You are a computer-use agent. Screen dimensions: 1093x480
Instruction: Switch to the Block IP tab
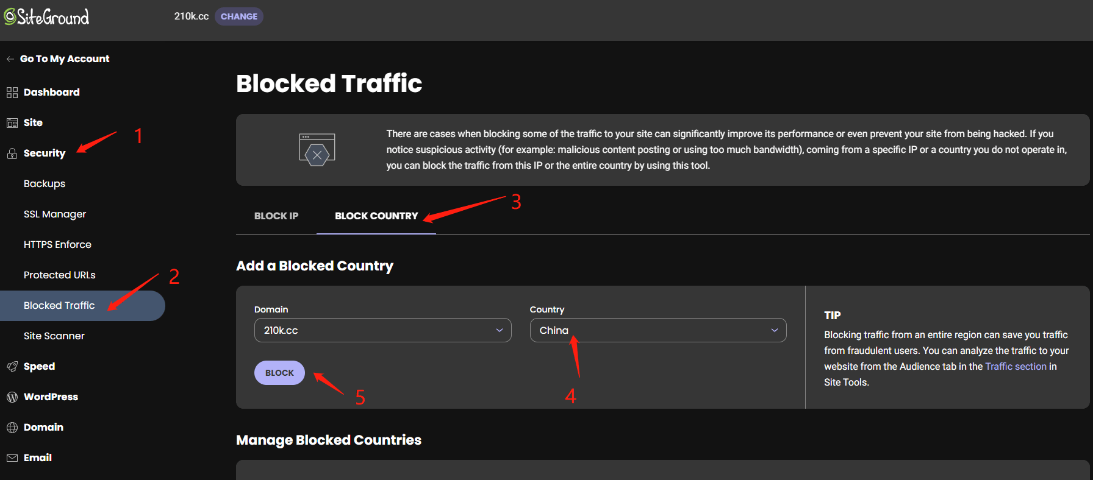point(276,216)
